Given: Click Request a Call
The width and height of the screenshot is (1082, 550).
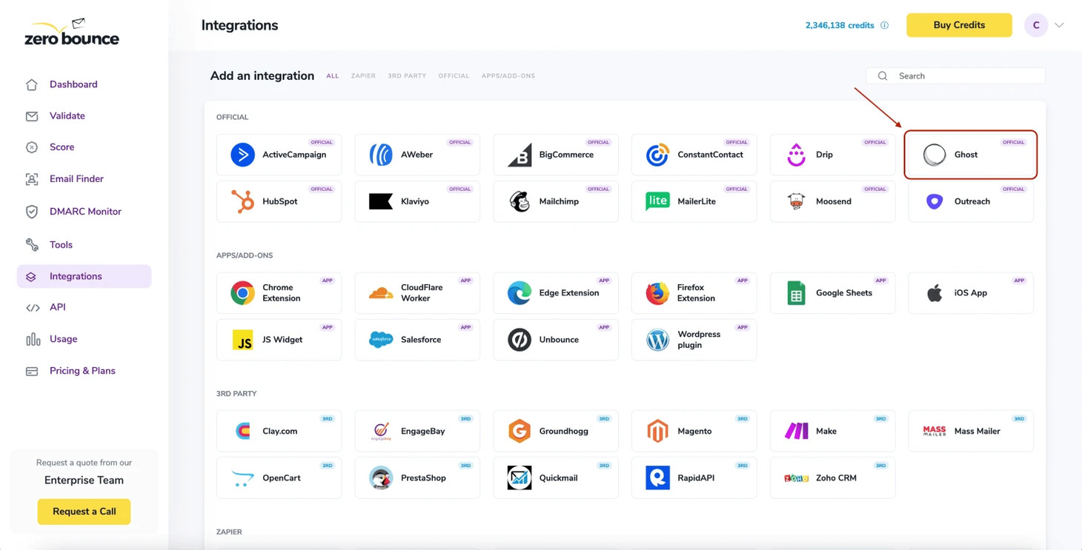Looking at the screenshot, I should tap(84, 512).
